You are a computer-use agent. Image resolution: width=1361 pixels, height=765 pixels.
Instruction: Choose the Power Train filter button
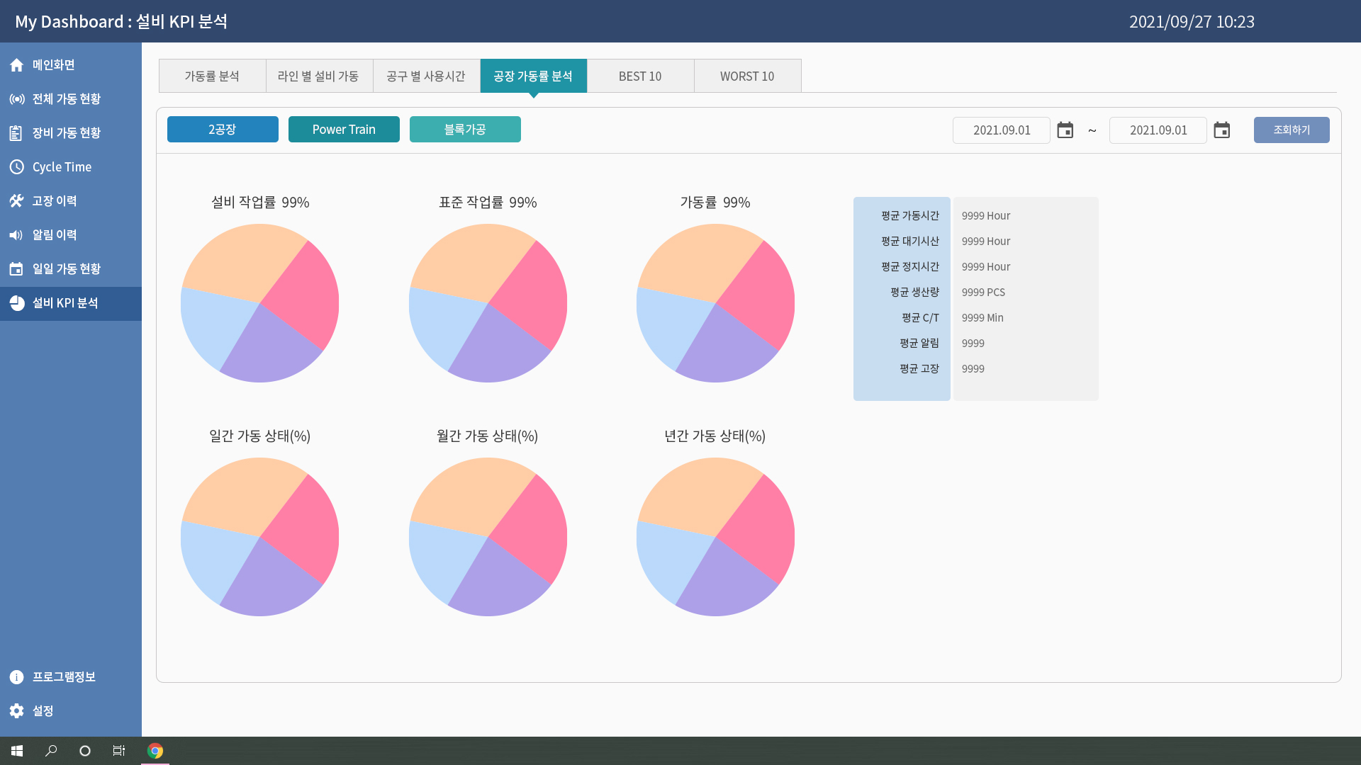click(344, 130)
